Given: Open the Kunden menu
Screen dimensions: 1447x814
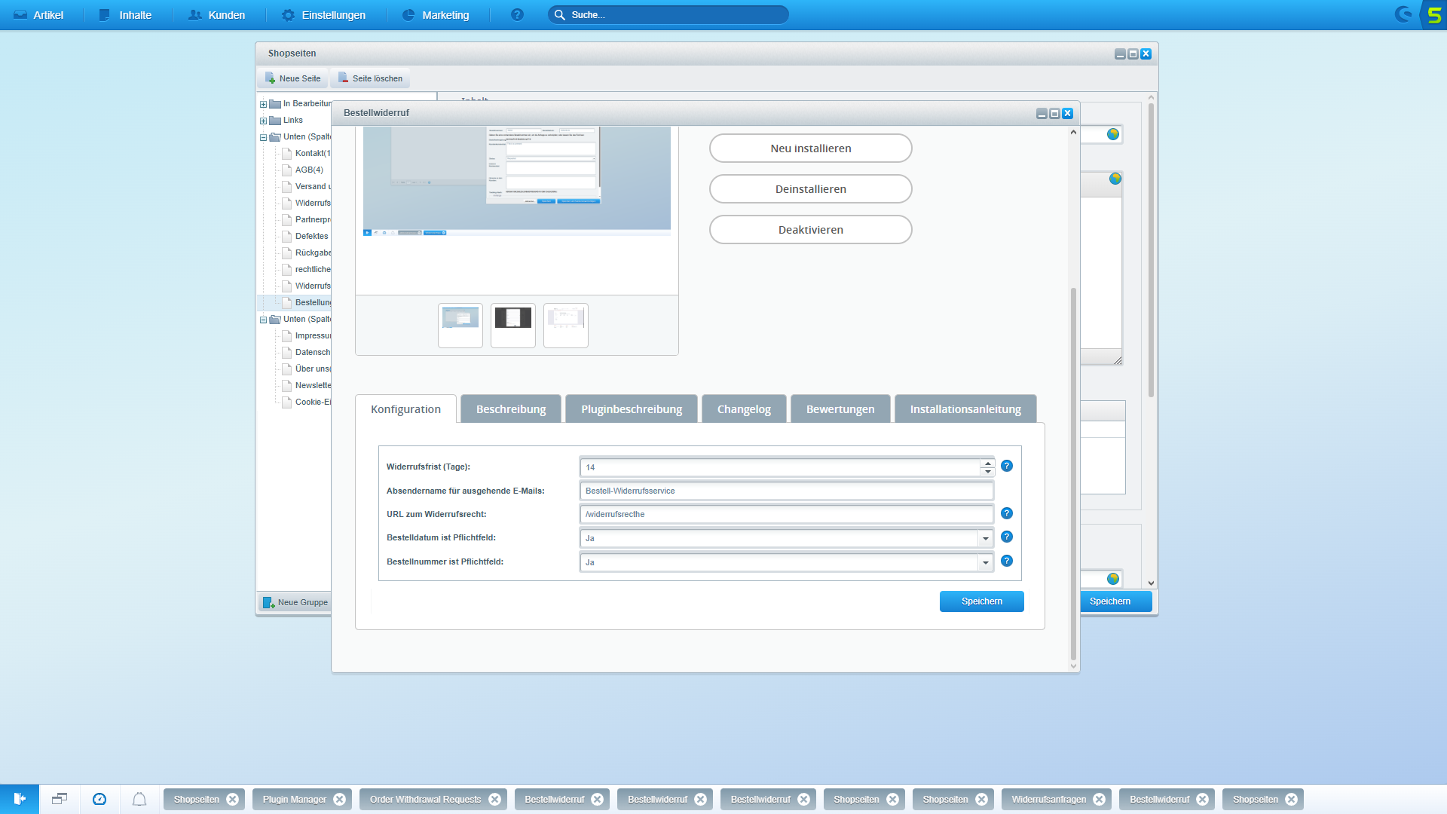Looking at the screenshot, I should tap(216, 15).
